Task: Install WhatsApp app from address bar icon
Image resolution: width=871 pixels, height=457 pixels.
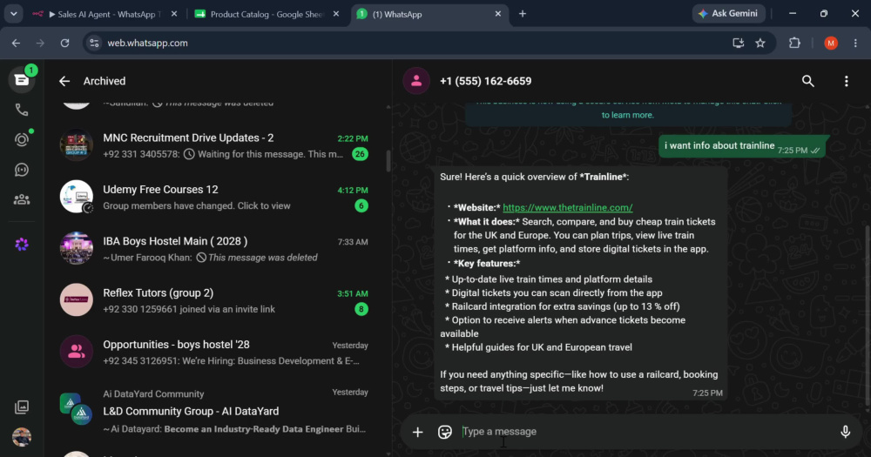Action: 739,43
